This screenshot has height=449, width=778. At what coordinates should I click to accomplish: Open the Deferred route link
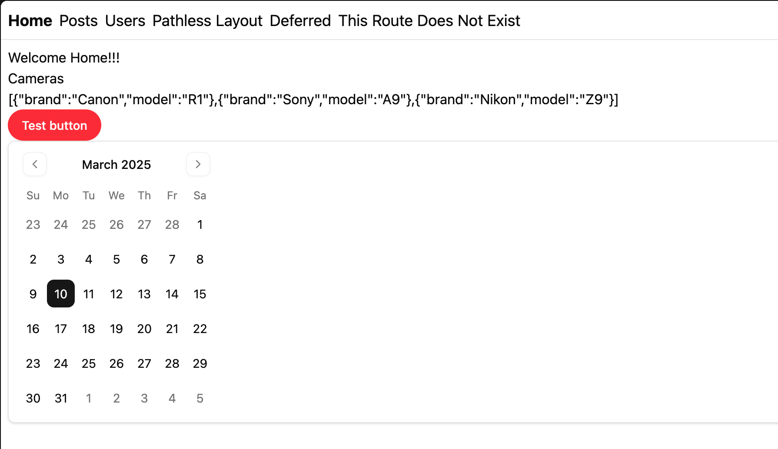(300, 20)
